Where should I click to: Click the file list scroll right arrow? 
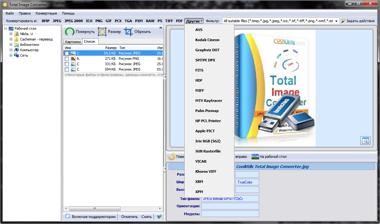coord(160,208)
